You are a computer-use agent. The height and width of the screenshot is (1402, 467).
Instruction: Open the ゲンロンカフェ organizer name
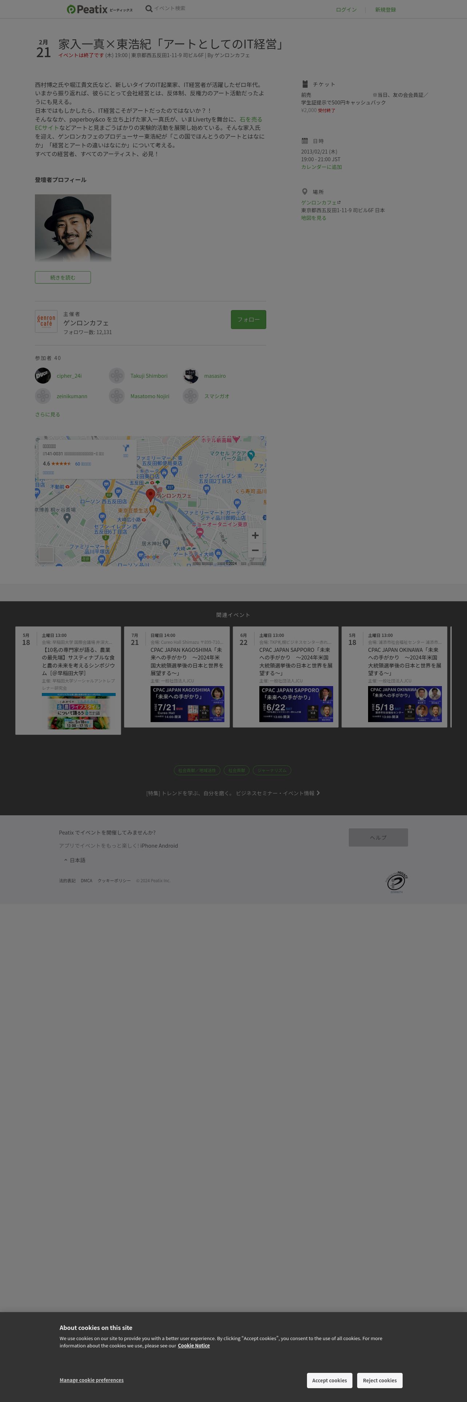[x=86, y=323]
